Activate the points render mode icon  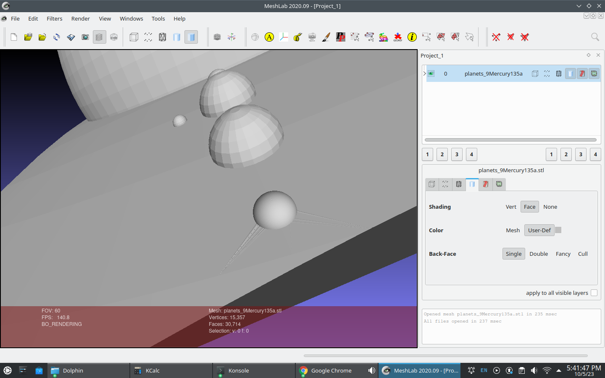[x=148, y=37]
